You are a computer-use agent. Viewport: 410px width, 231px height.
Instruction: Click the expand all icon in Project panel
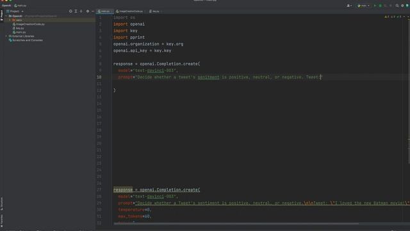tap(76, 12)
